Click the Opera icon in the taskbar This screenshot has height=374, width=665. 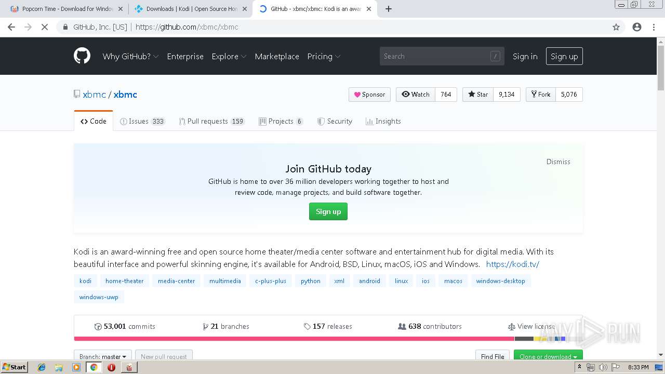111,367
